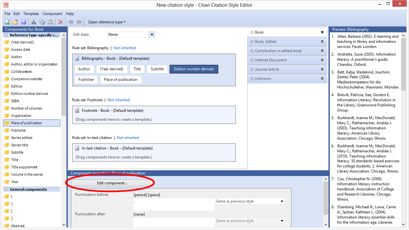
Task: Click the Footnote template document icon
Action: [x=77, y=111]
